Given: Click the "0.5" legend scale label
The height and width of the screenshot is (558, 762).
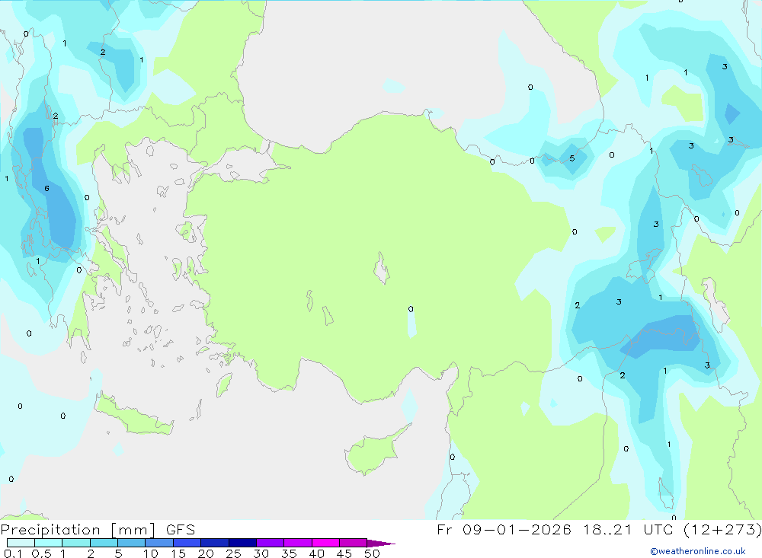Looking at the screenshot, I should [41, 553].
